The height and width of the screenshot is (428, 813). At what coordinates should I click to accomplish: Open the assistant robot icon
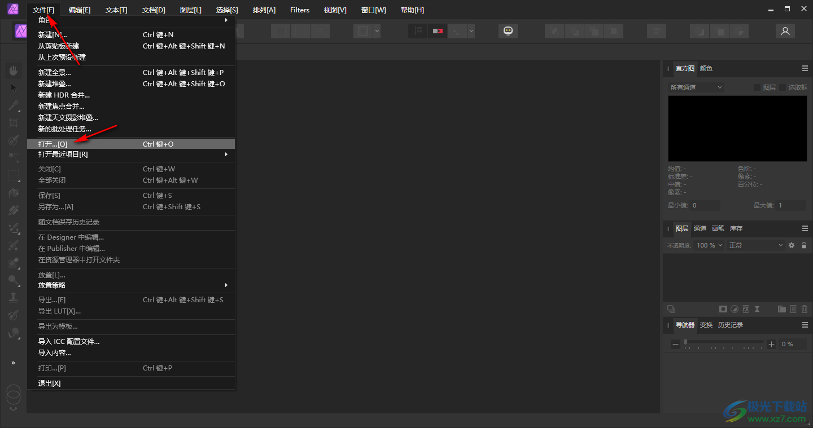coord(508,32)
